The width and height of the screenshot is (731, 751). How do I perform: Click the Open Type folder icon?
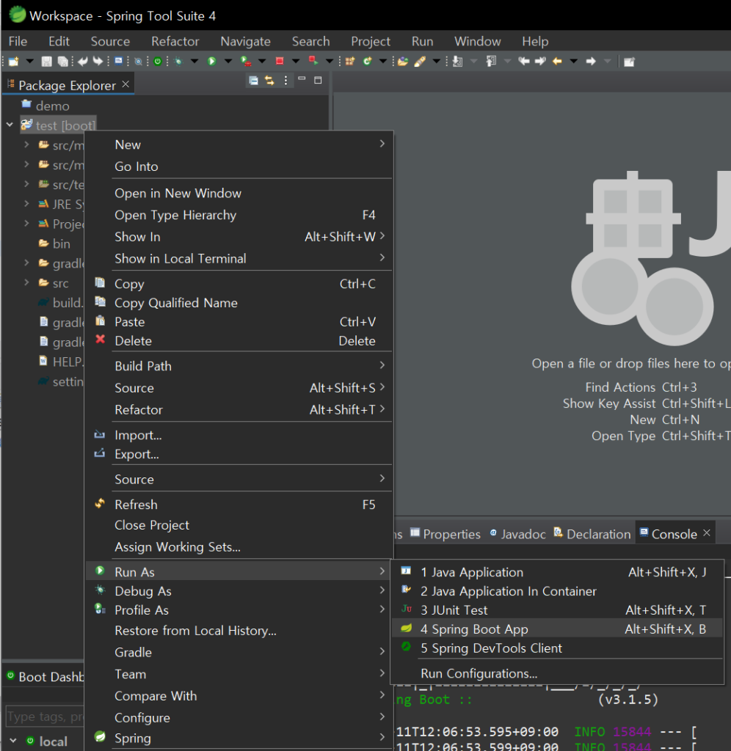click(x=403, y=62)
